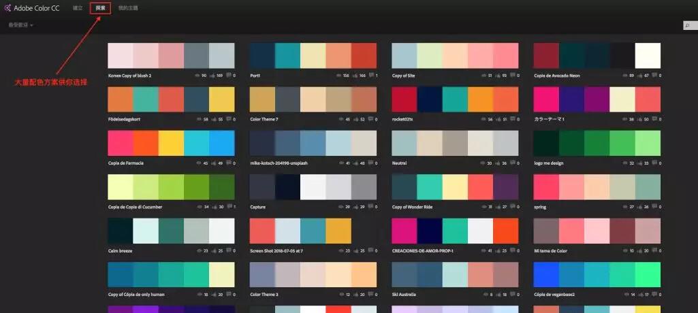This screenshot has height=313, width=698.
Task: Select the 探索 (Explore) tab
Action: [100, 8]
